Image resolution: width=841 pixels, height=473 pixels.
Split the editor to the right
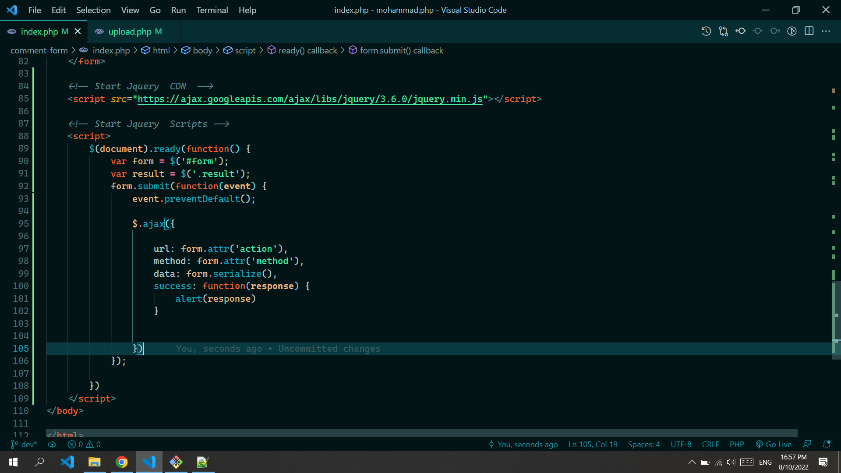pyautogui.click(x=809, y=31)
